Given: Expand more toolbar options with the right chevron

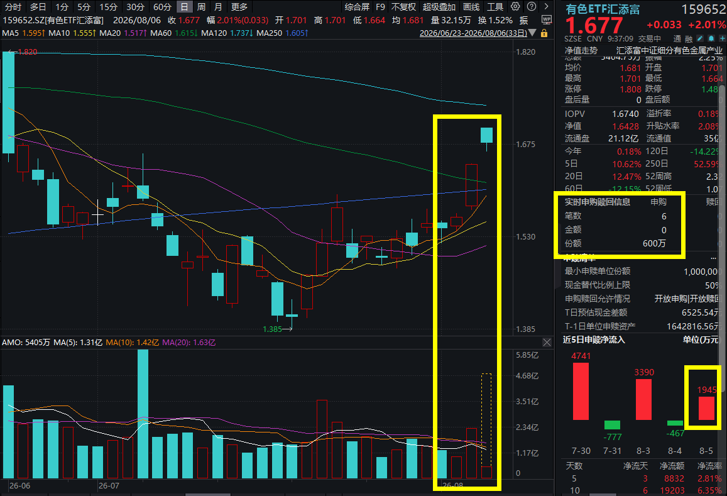Looking at the screenshot, I should tap(547, 6).
